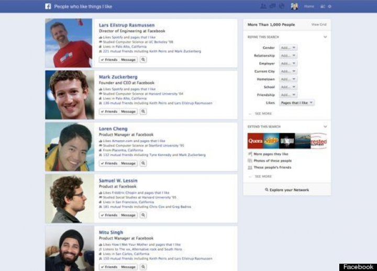Click the privacy shortcuts icon beside Home
The height and width of the screenshot is (271, 377).
[x=322, y=6]
